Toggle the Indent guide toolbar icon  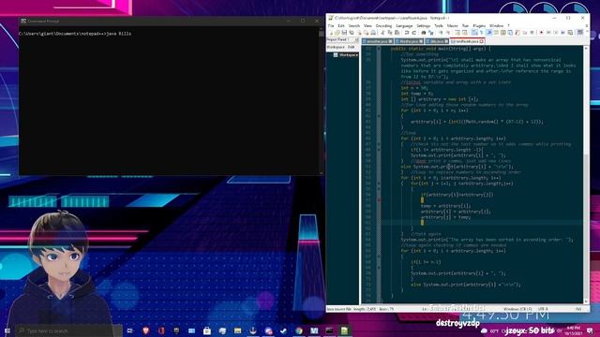(488, 33)
